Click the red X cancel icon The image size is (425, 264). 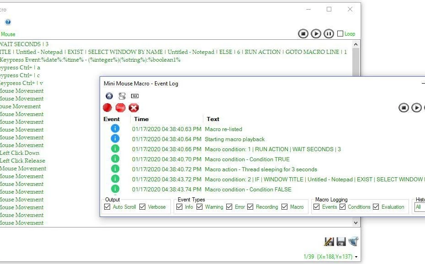click(134, 108)
